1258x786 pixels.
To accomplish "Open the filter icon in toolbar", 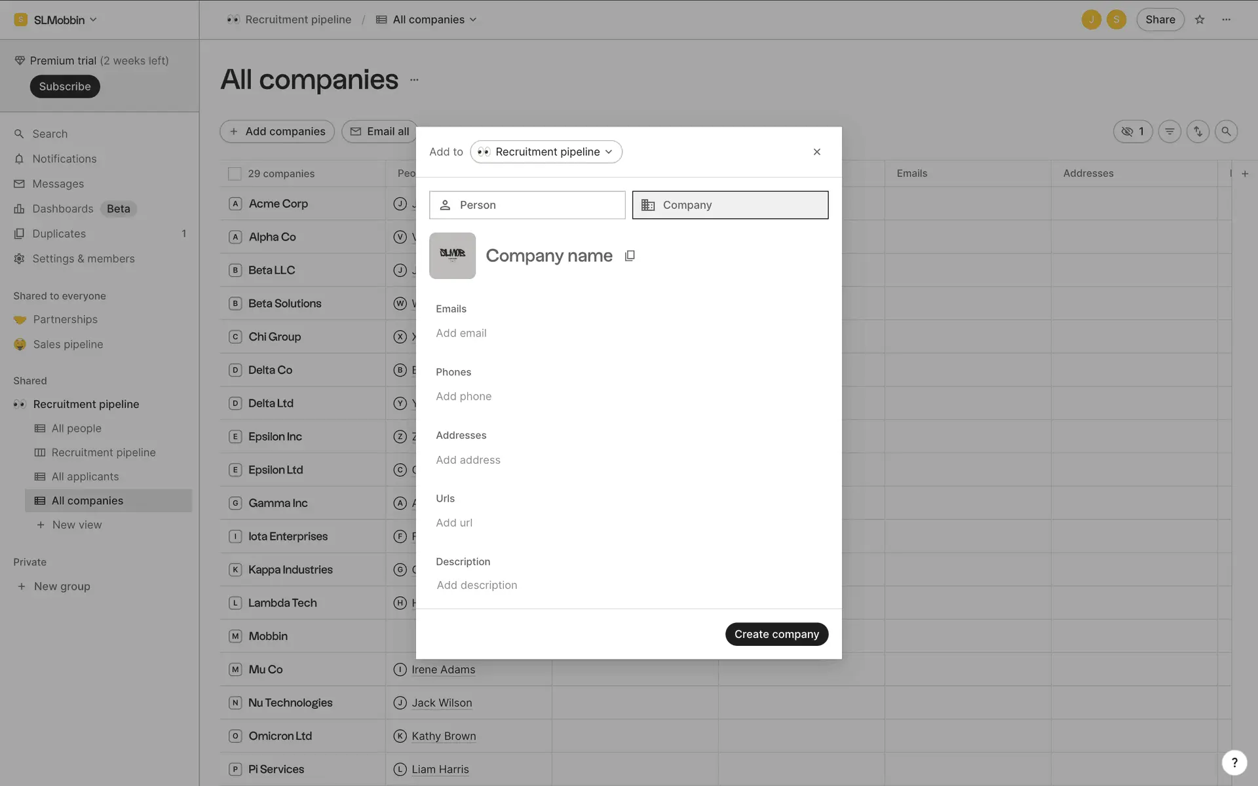I will click(1170, 132).
